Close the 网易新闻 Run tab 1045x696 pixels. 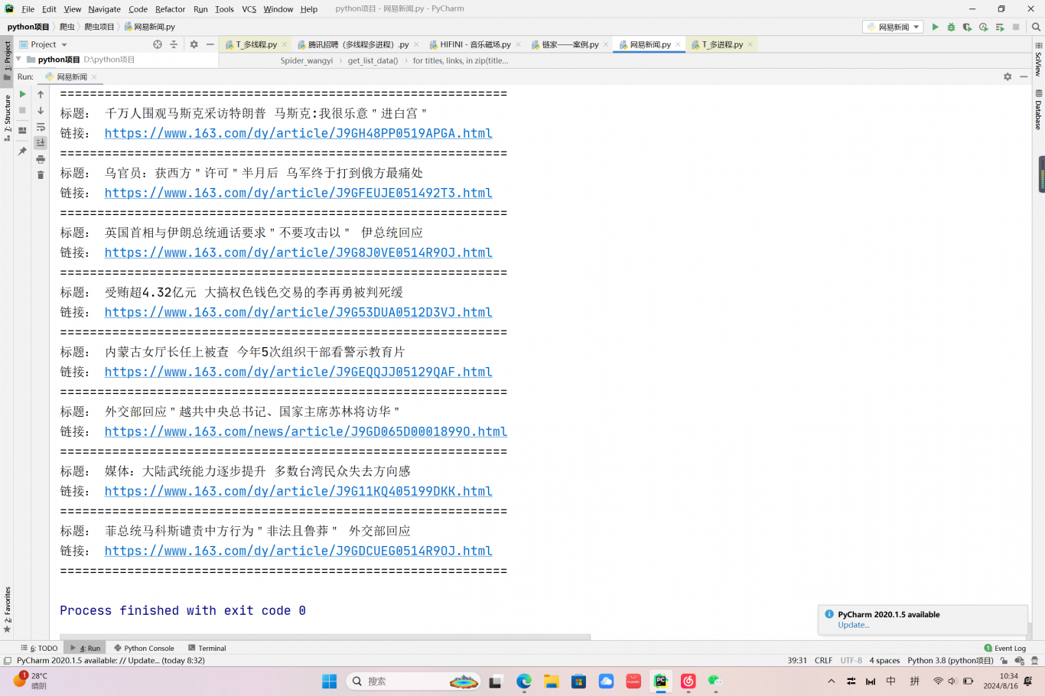[94, 76]
